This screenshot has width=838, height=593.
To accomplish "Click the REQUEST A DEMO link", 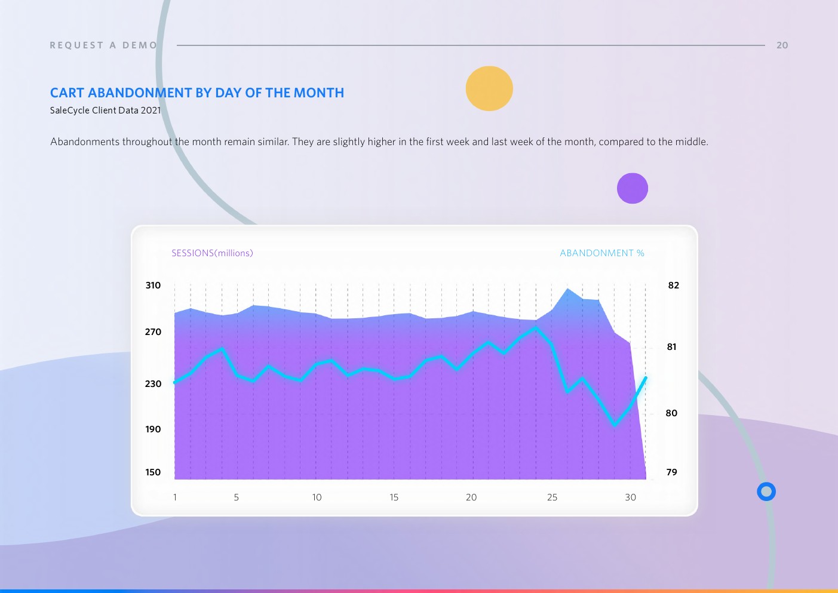I will (103, 45).
